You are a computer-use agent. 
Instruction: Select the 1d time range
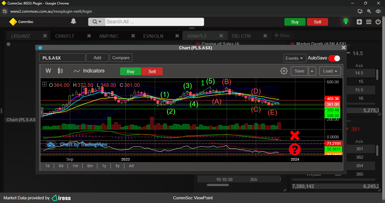(x=47, y=166)
